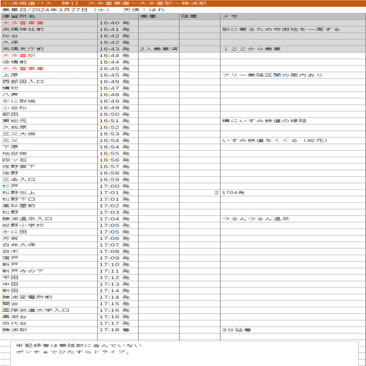366x366 pixels.
Task: Select the 東総元 stop name
Action: 14,121
